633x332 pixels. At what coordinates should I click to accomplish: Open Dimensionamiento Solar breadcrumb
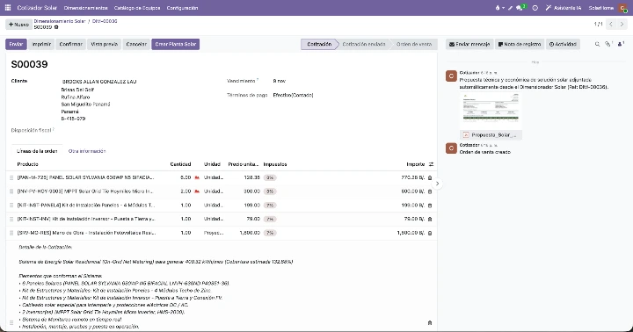point(60,21)
